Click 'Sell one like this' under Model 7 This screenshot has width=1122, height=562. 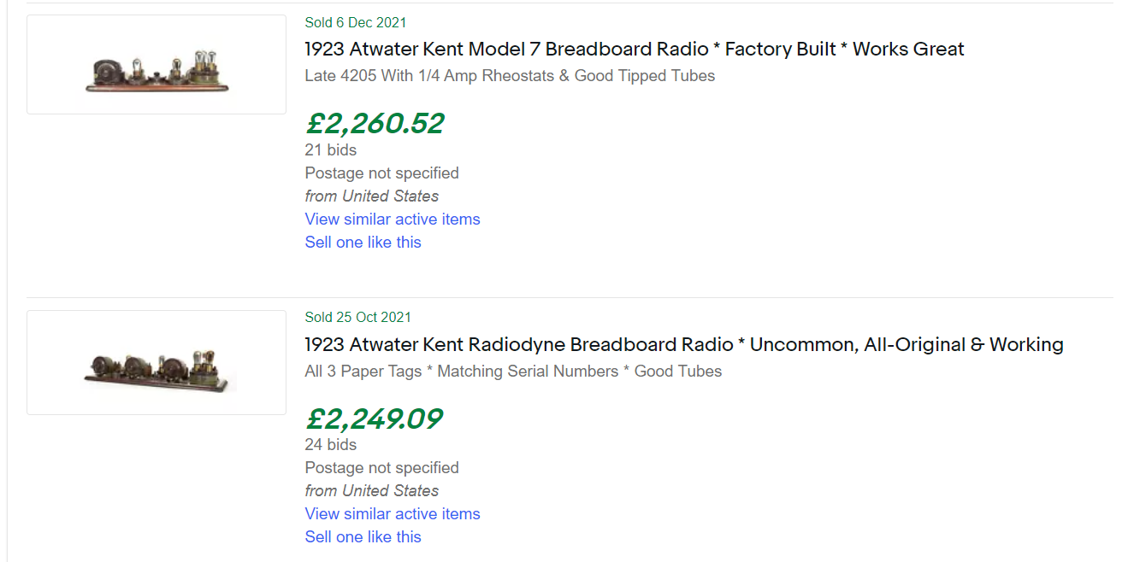pyautogui.click(x=363, y=243)
